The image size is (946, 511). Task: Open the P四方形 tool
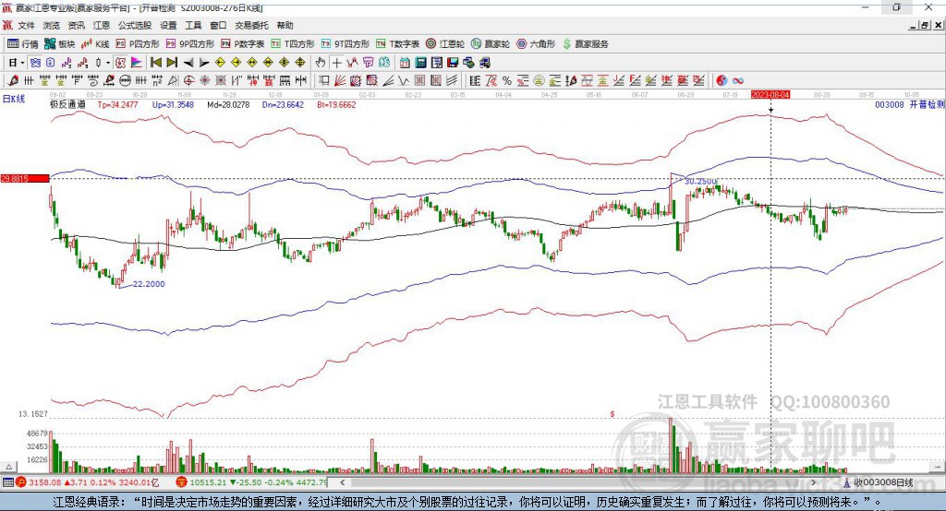138,44
